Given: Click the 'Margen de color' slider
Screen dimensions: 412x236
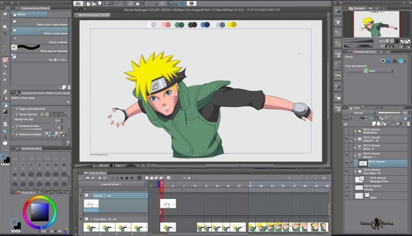Looking at the screenshot, I should pos(35,122).
